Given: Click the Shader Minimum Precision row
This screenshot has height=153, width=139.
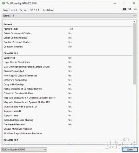Looking at the screenshot, I should pyautogui.click(x=68, y=129).
